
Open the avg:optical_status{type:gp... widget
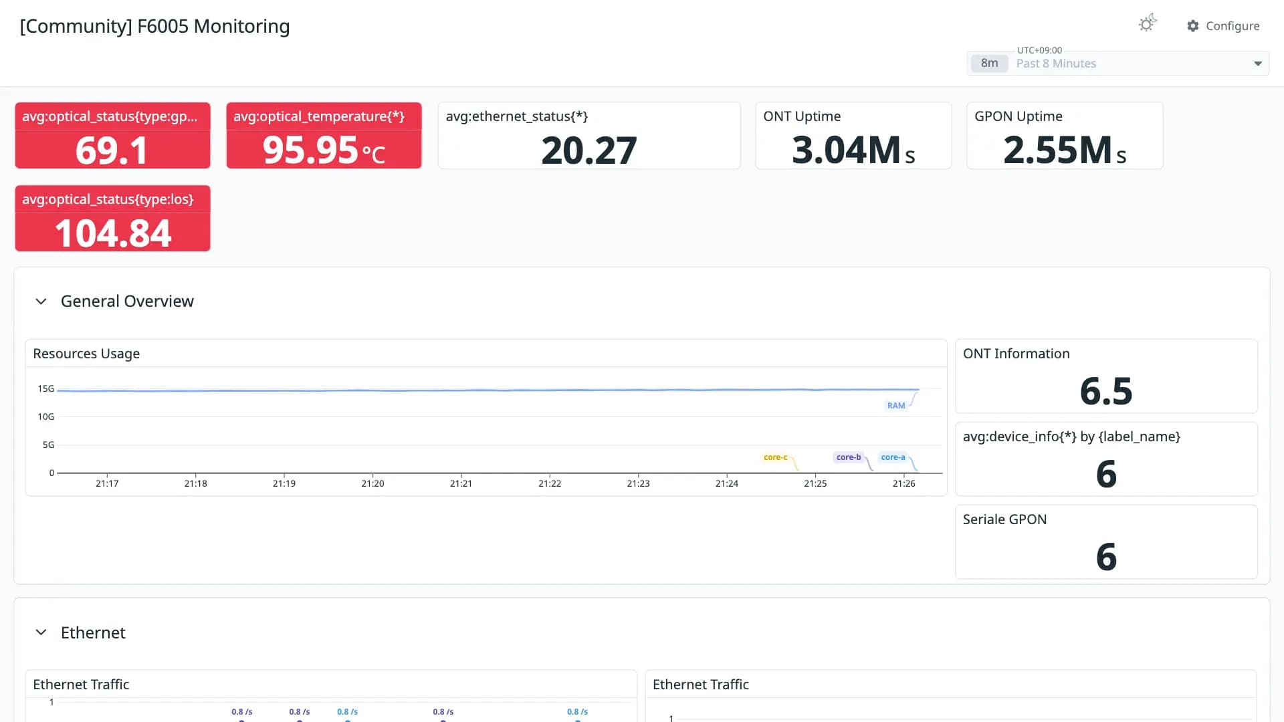(x=112, y=136)
